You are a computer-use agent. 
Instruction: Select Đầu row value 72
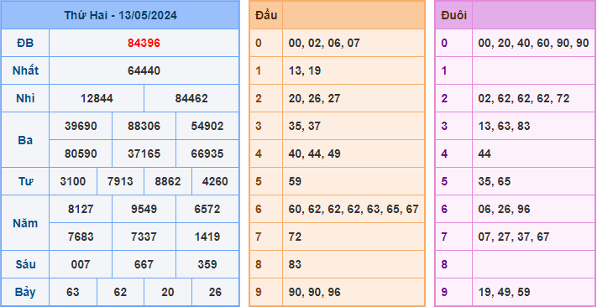coord(295,237)
